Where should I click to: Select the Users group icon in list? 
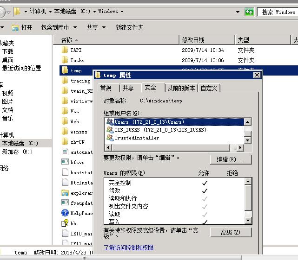pyautogui.click(x=110, y=122)
